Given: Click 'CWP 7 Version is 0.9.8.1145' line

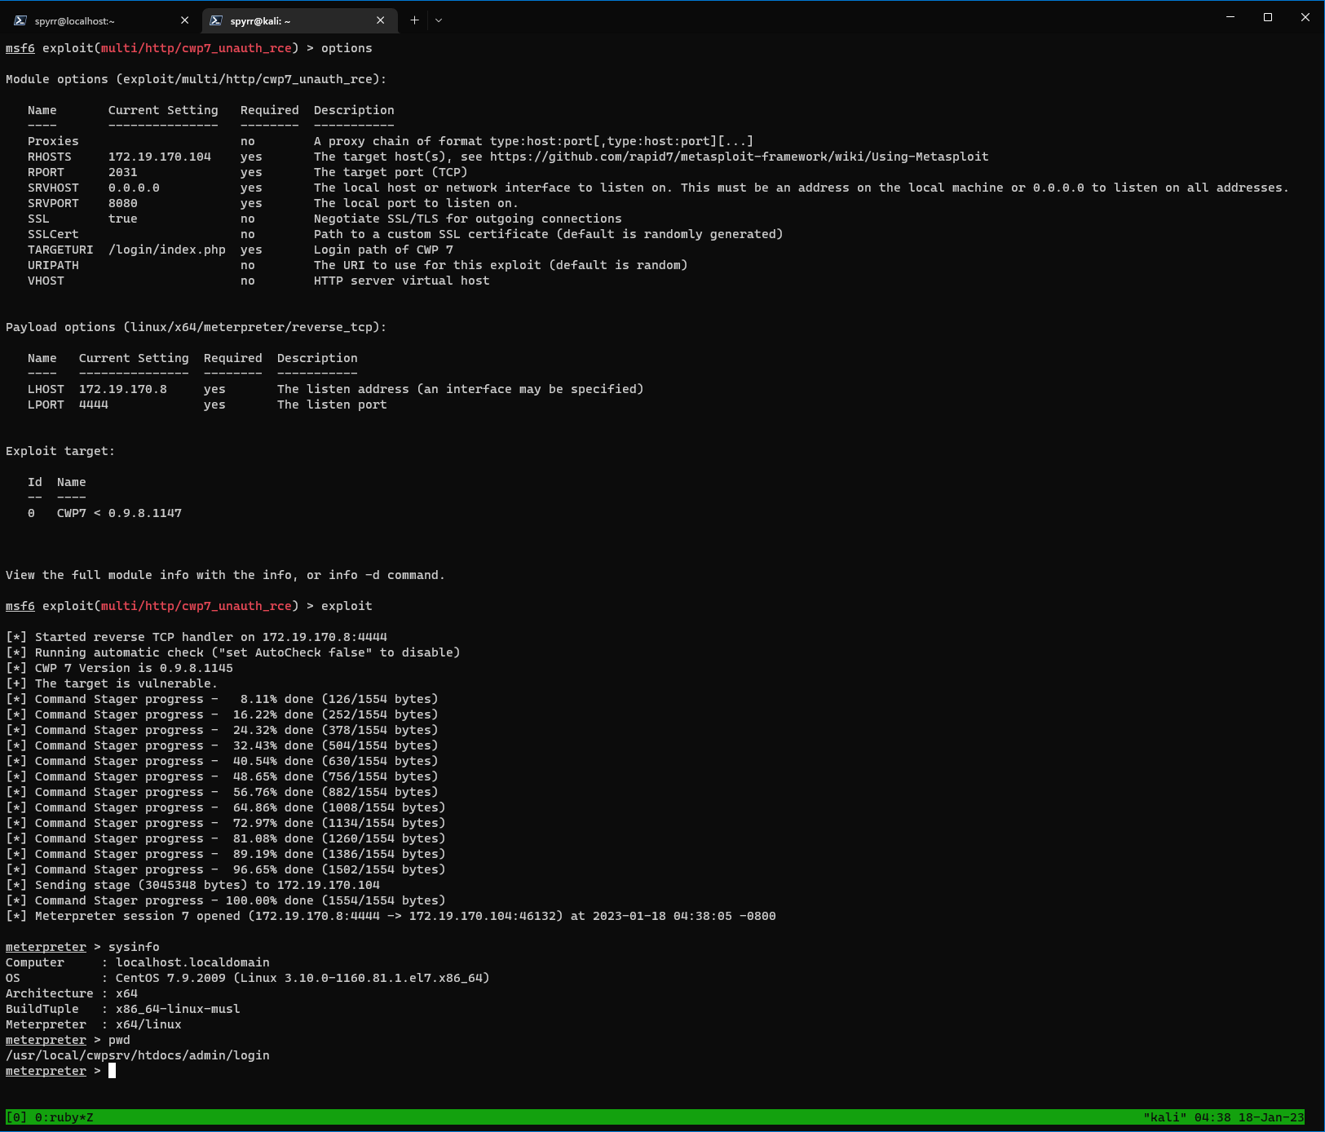Looking at the screenshot, I should click(x=120, y=668).
